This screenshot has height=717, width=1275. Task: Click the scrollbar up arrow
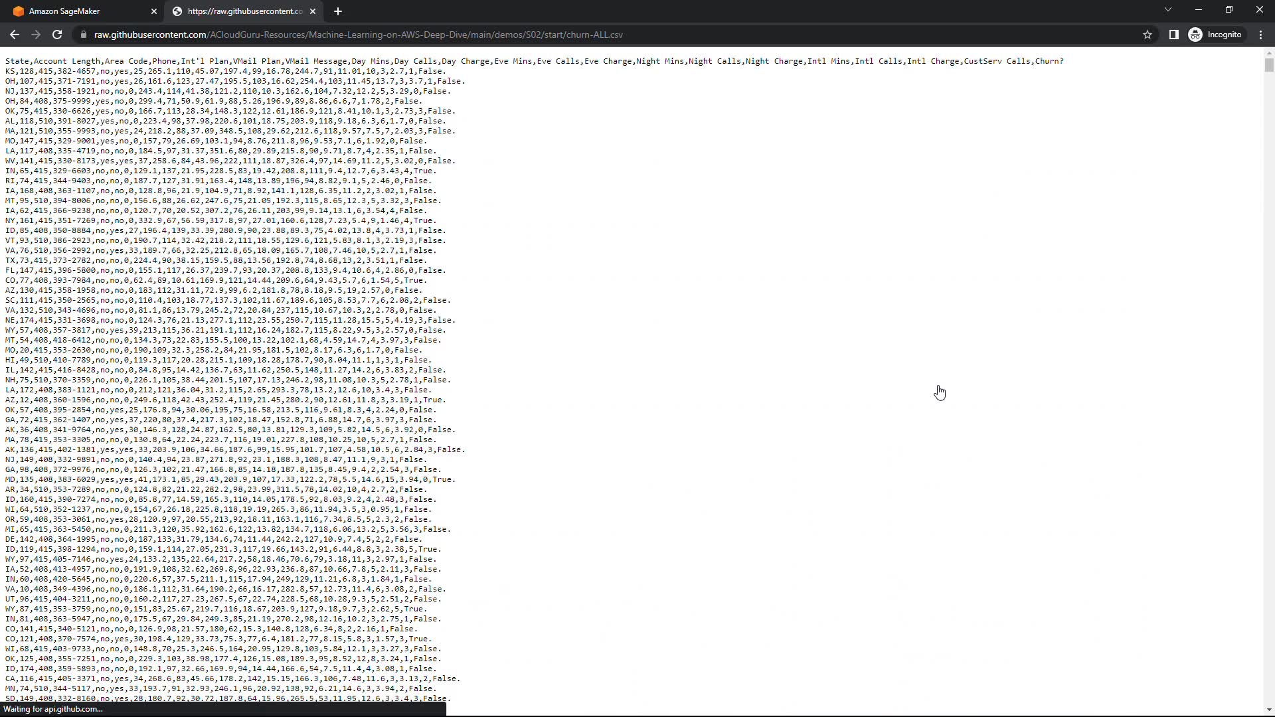pos(1269,52)
